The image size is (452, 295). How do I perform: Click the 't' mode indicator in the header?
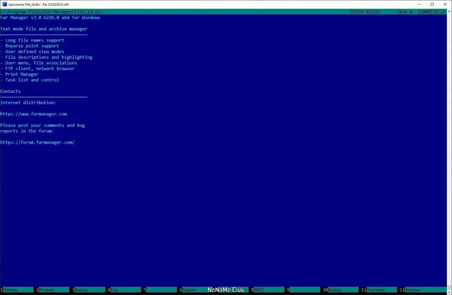[352, 12]
